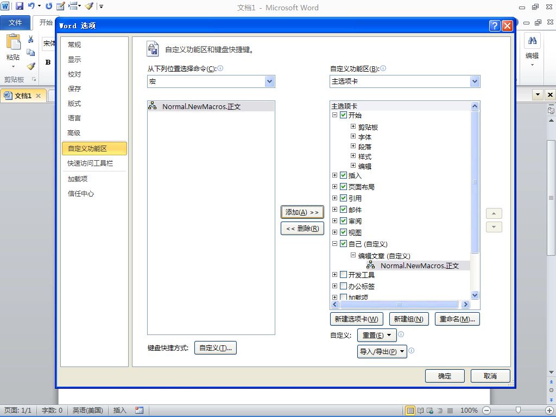
Task: Click 确定 to confirm options
Action: (x=445, y=376)
